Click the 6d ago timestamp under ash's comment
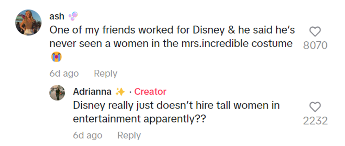 [x=64, y=74]
